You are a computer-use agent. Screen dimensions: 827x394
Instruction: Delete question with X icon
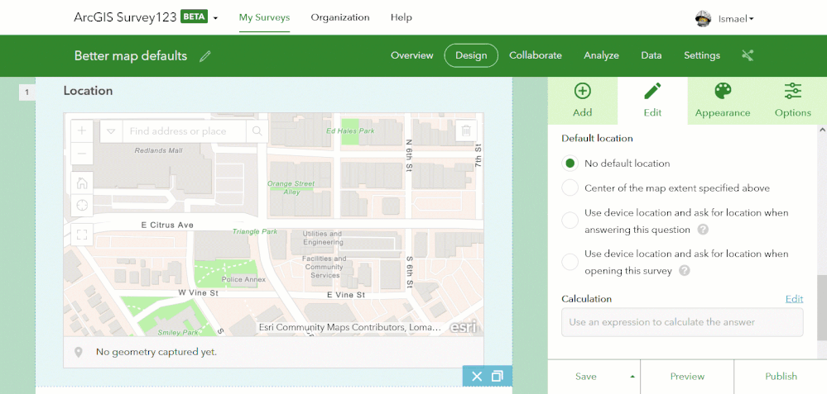pyautogui.click(x=477, y=376)
